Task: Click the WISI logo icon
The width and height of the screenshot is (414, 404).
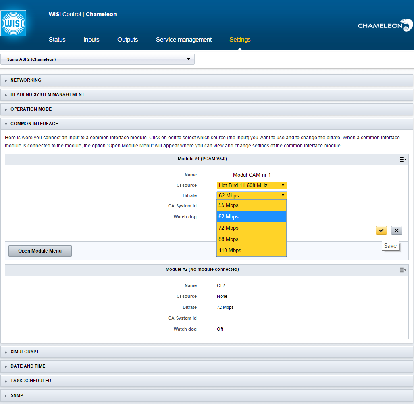Action: point(13,23)
